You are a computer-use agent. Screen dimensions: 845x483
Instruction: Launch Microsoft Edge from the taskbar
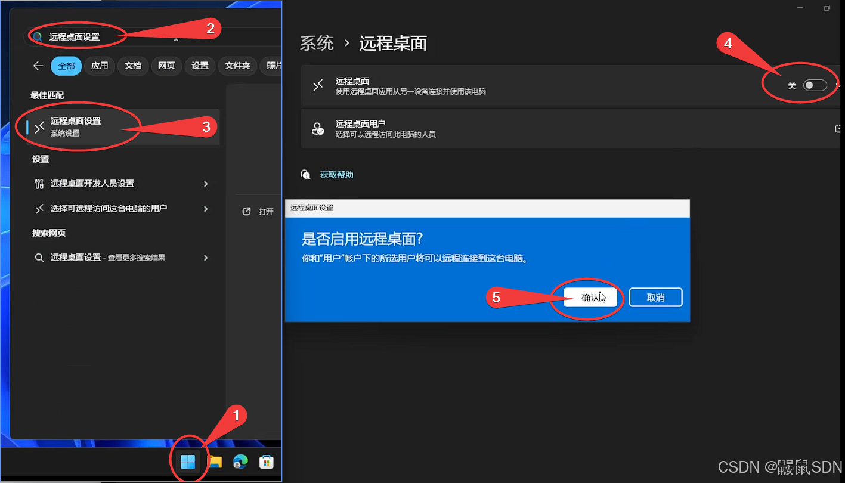[240, 462]
